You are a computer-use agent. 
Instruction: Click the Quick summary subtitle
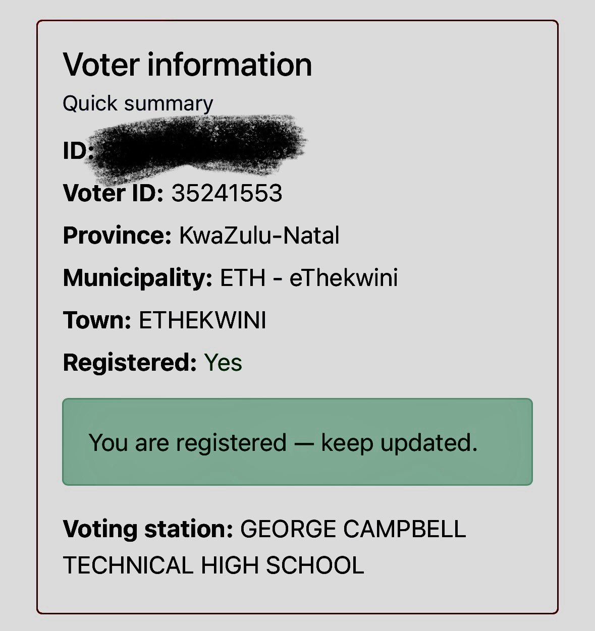point(138,103)
